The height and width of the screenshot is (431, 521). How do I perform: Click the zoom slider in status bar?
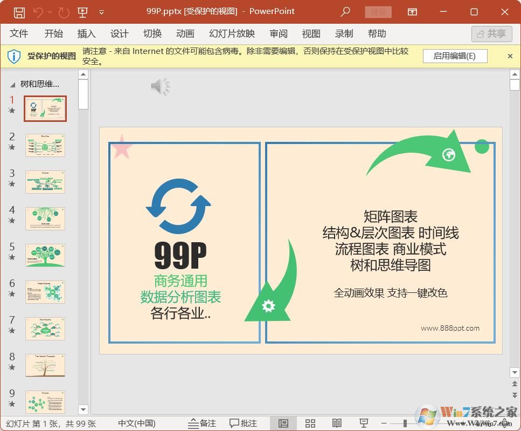pos(405,423)
